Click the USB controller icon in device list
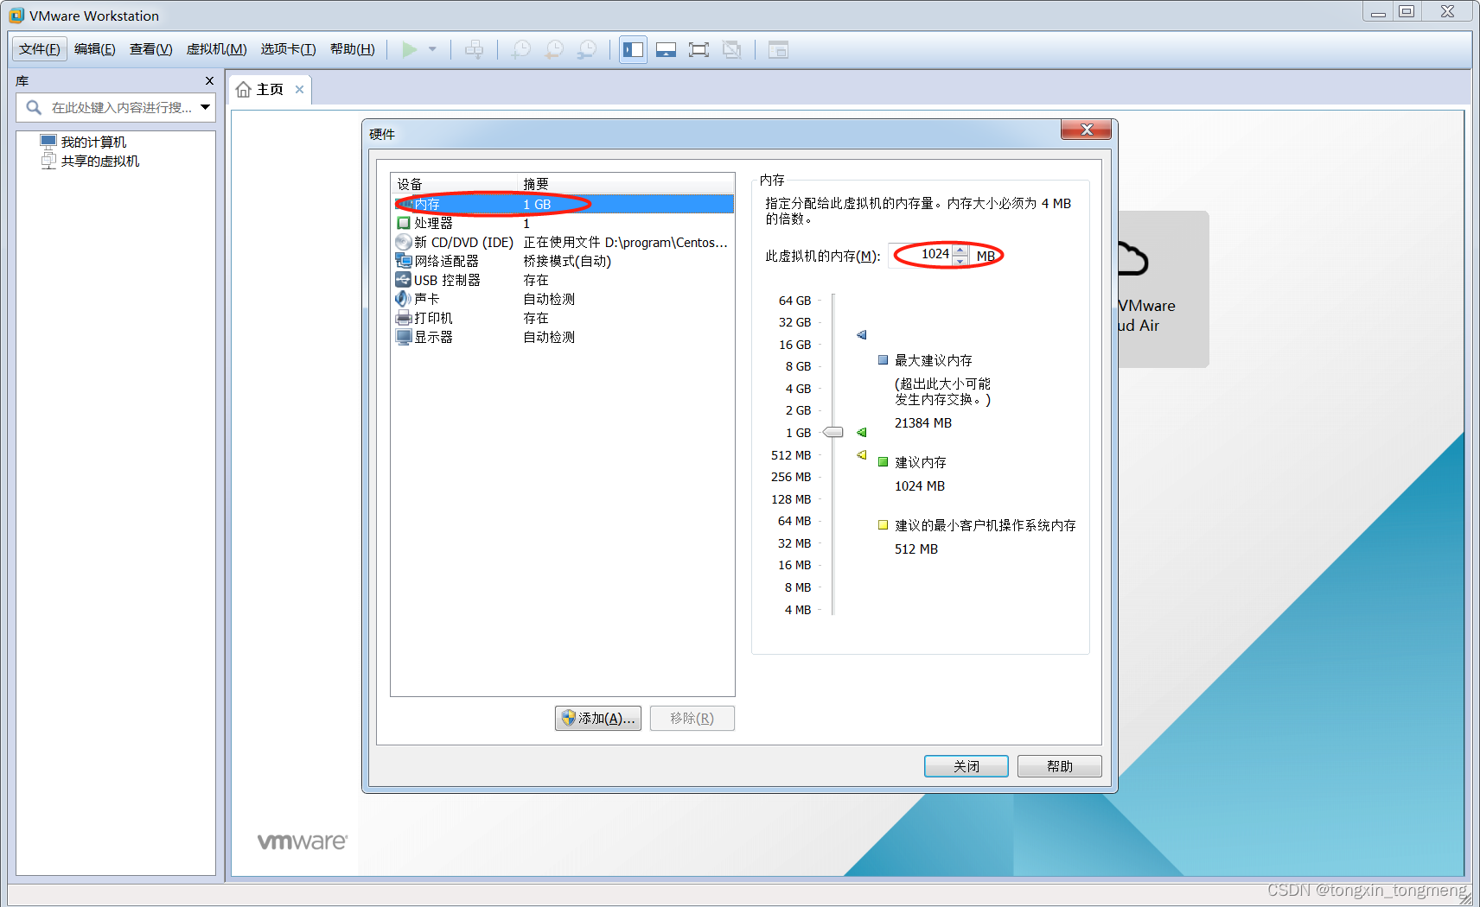This screenshot has height=907, width=1480. coord(404,280)
